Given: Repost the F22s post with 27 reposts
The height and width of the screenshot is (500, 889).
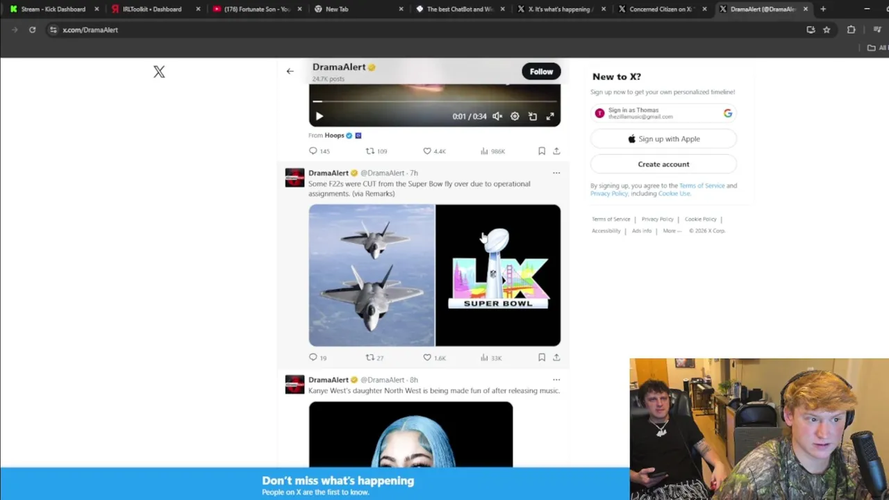Looking at the screenshot, I should click(374, 358).
